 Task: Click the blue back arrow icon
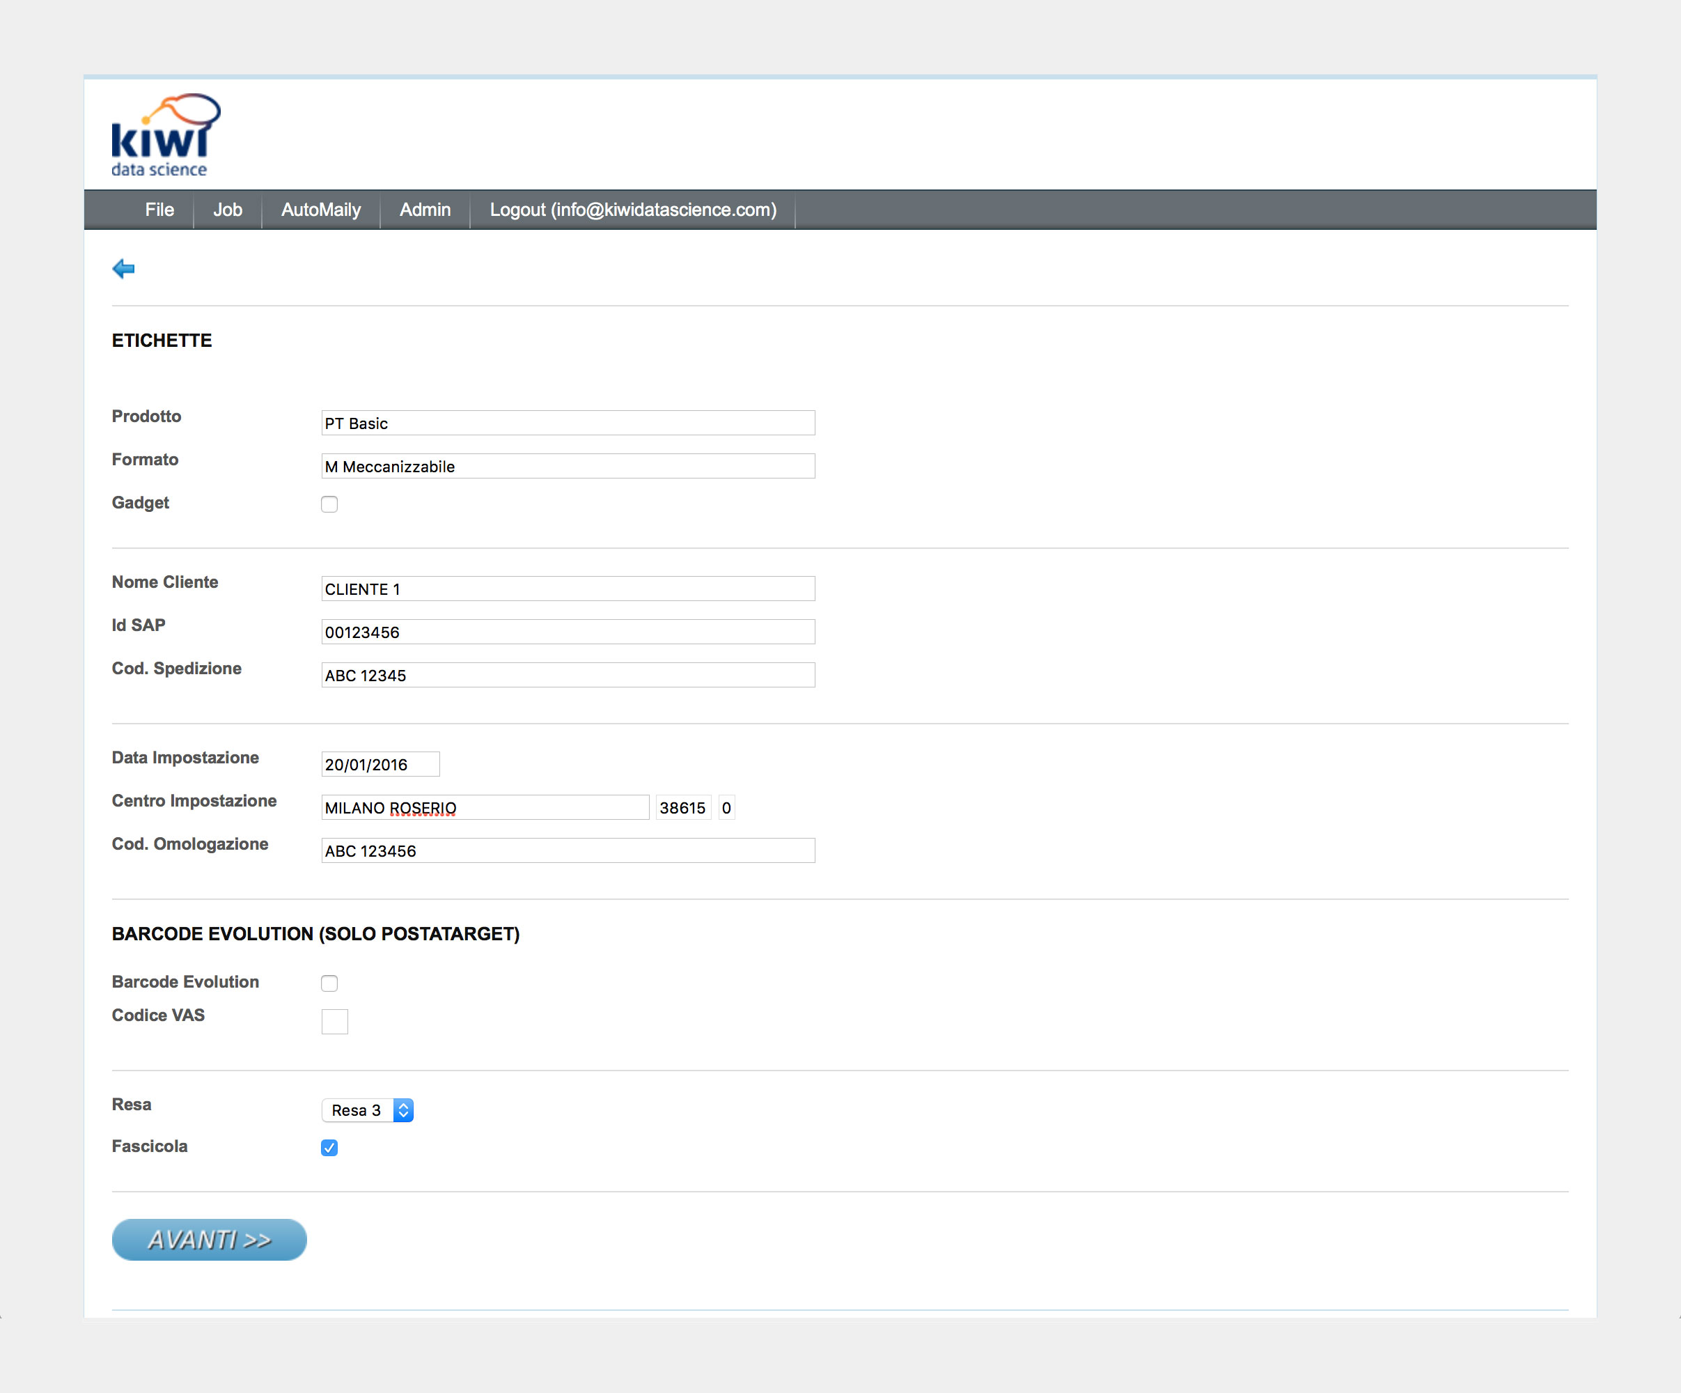(x=123, y=269)
